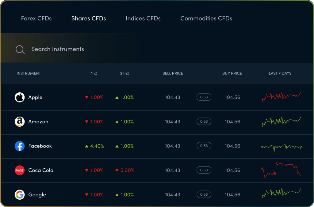Click Amazon sell price 104.43
The height and width of the screenshot is (207, 314).
pyautogui.click(x=172, y=122)
